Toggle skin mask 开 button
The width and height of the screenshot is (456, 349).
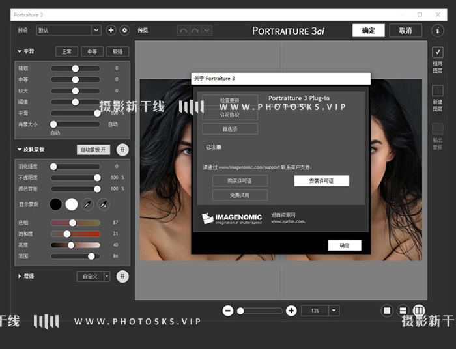122,150
